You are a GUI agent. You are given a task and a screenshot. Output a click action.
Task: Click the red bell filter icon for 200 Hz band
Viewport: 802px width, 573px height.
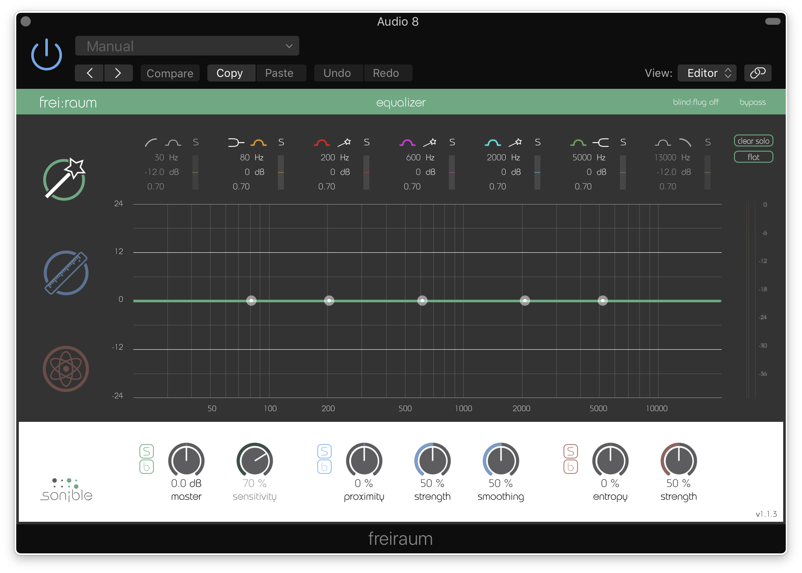coord(321,143)
